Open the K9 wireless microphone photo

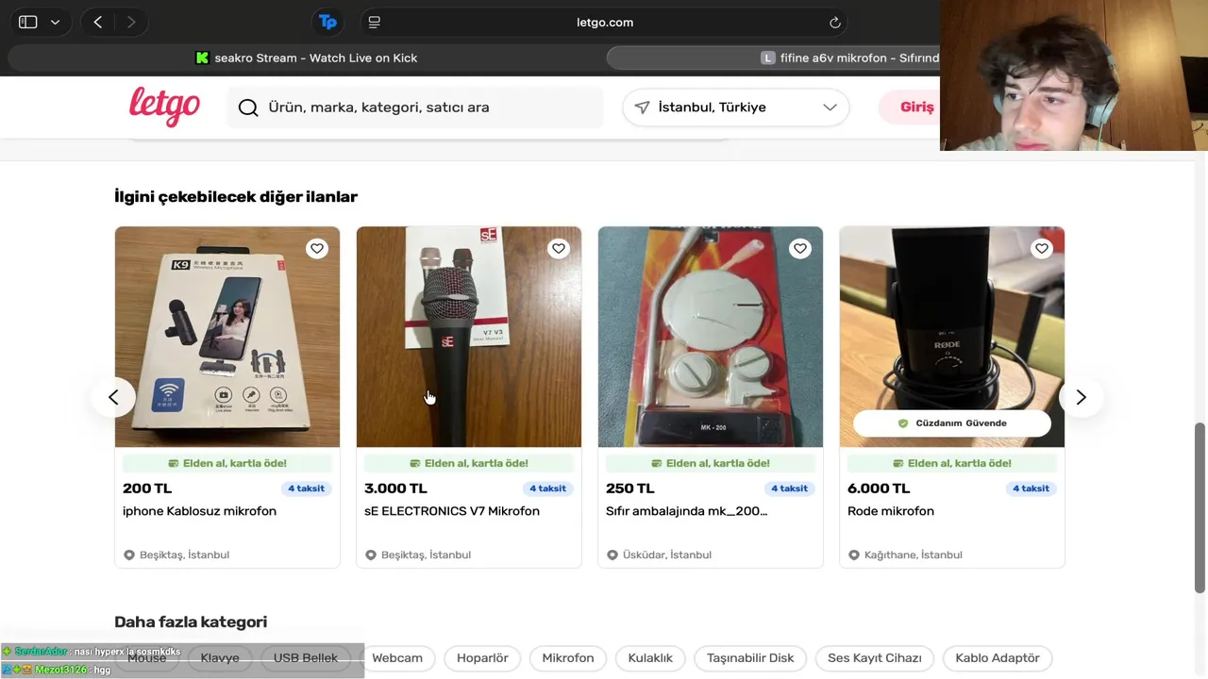click(227, 337)
